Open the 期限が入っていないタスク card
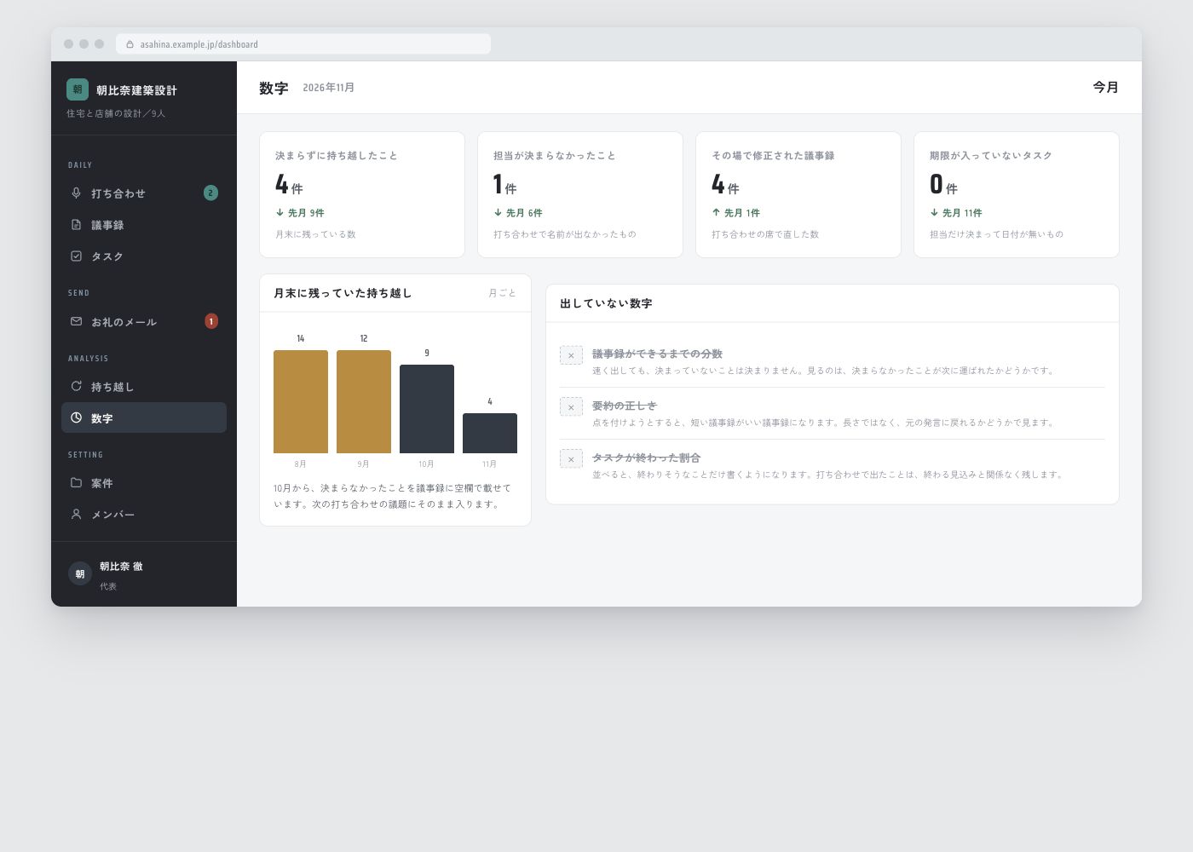The height and width of the screenshot is (852, 1193). (1017, 194)
